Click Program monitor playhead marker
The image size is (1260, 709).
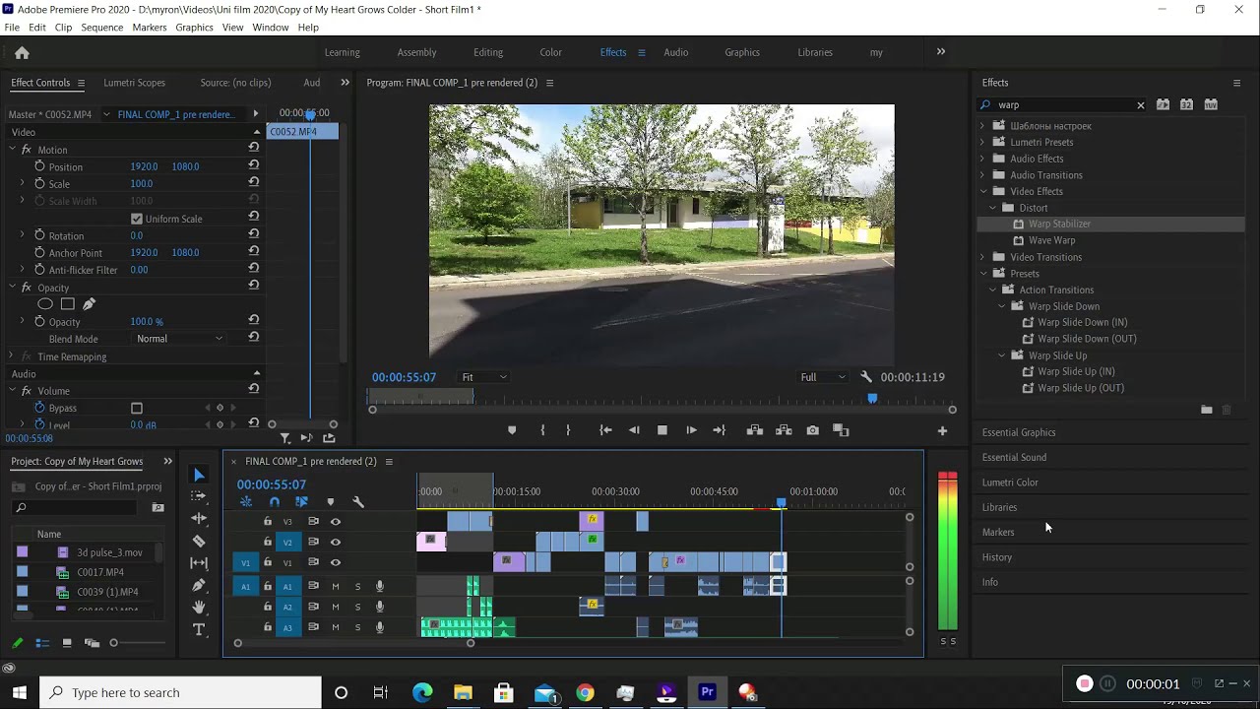click(x=872, y=398)
